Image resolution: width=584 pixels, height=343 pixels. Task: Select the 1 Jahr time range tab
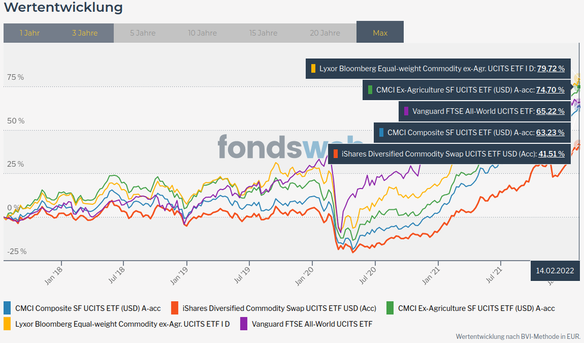[x=29, y=33]
